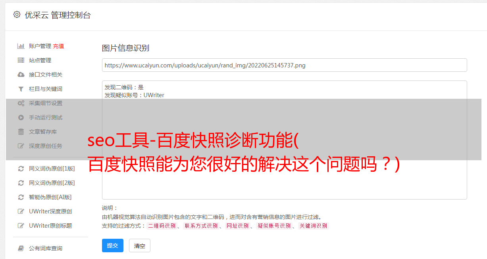
Task: Select 栏目与关键词 in the sidebar
Action: pyautogui.click(x=46, y=89)
